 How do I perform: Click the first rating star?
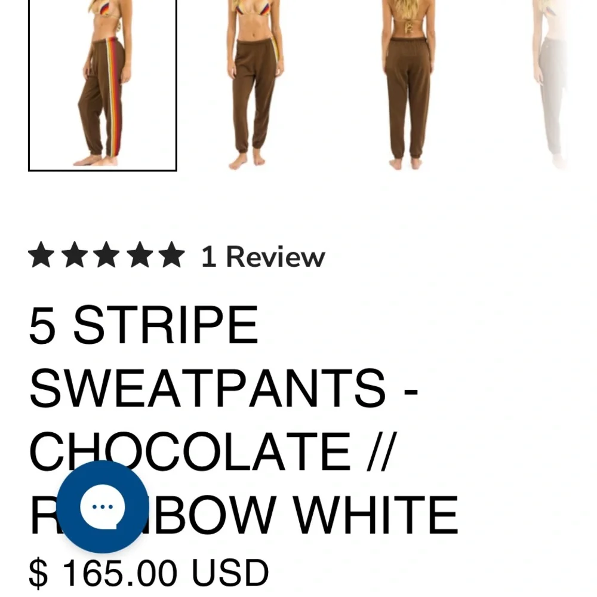coord(41,255)
